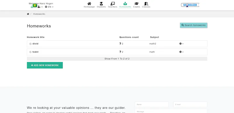
Task: Open the gear settings for tedst homework
Action: click(180, 52)
